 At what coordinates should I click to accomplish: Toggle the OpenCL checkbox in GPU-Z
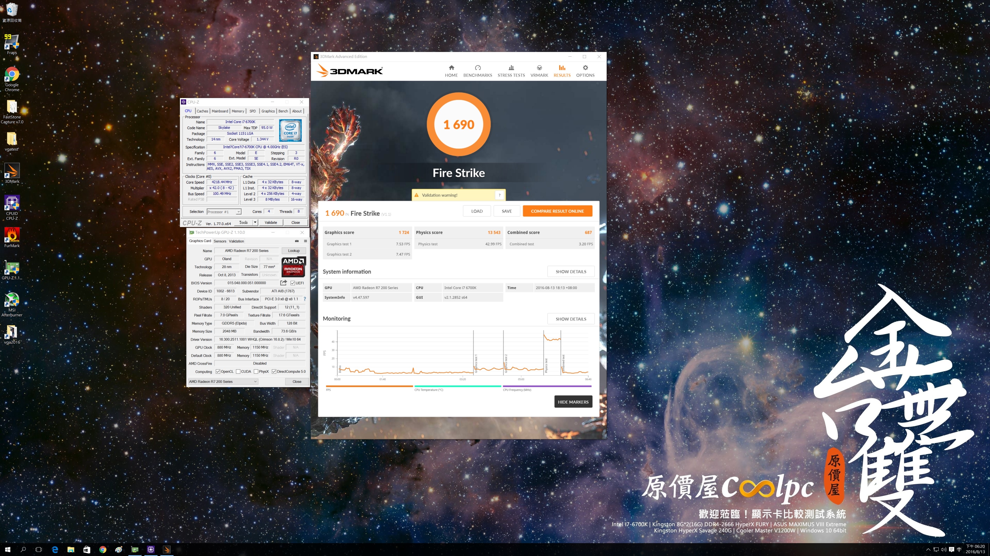point(218,371)
